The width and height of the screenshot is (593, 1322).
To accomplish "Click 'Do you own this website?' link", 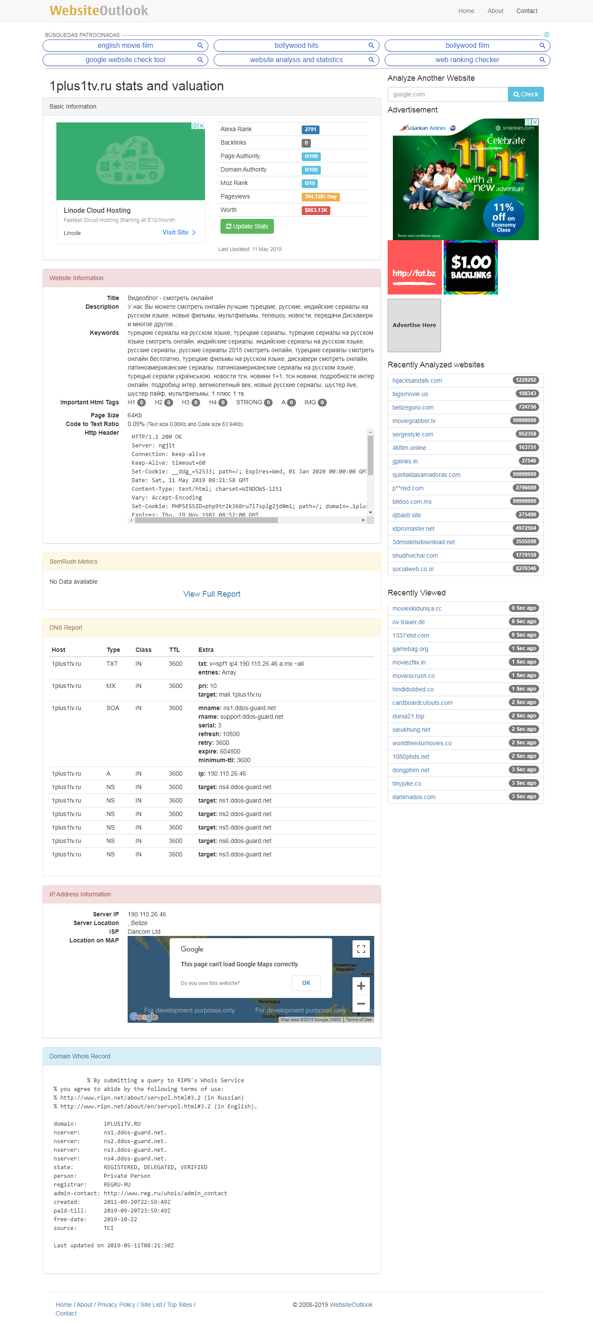I will point(210,983).
